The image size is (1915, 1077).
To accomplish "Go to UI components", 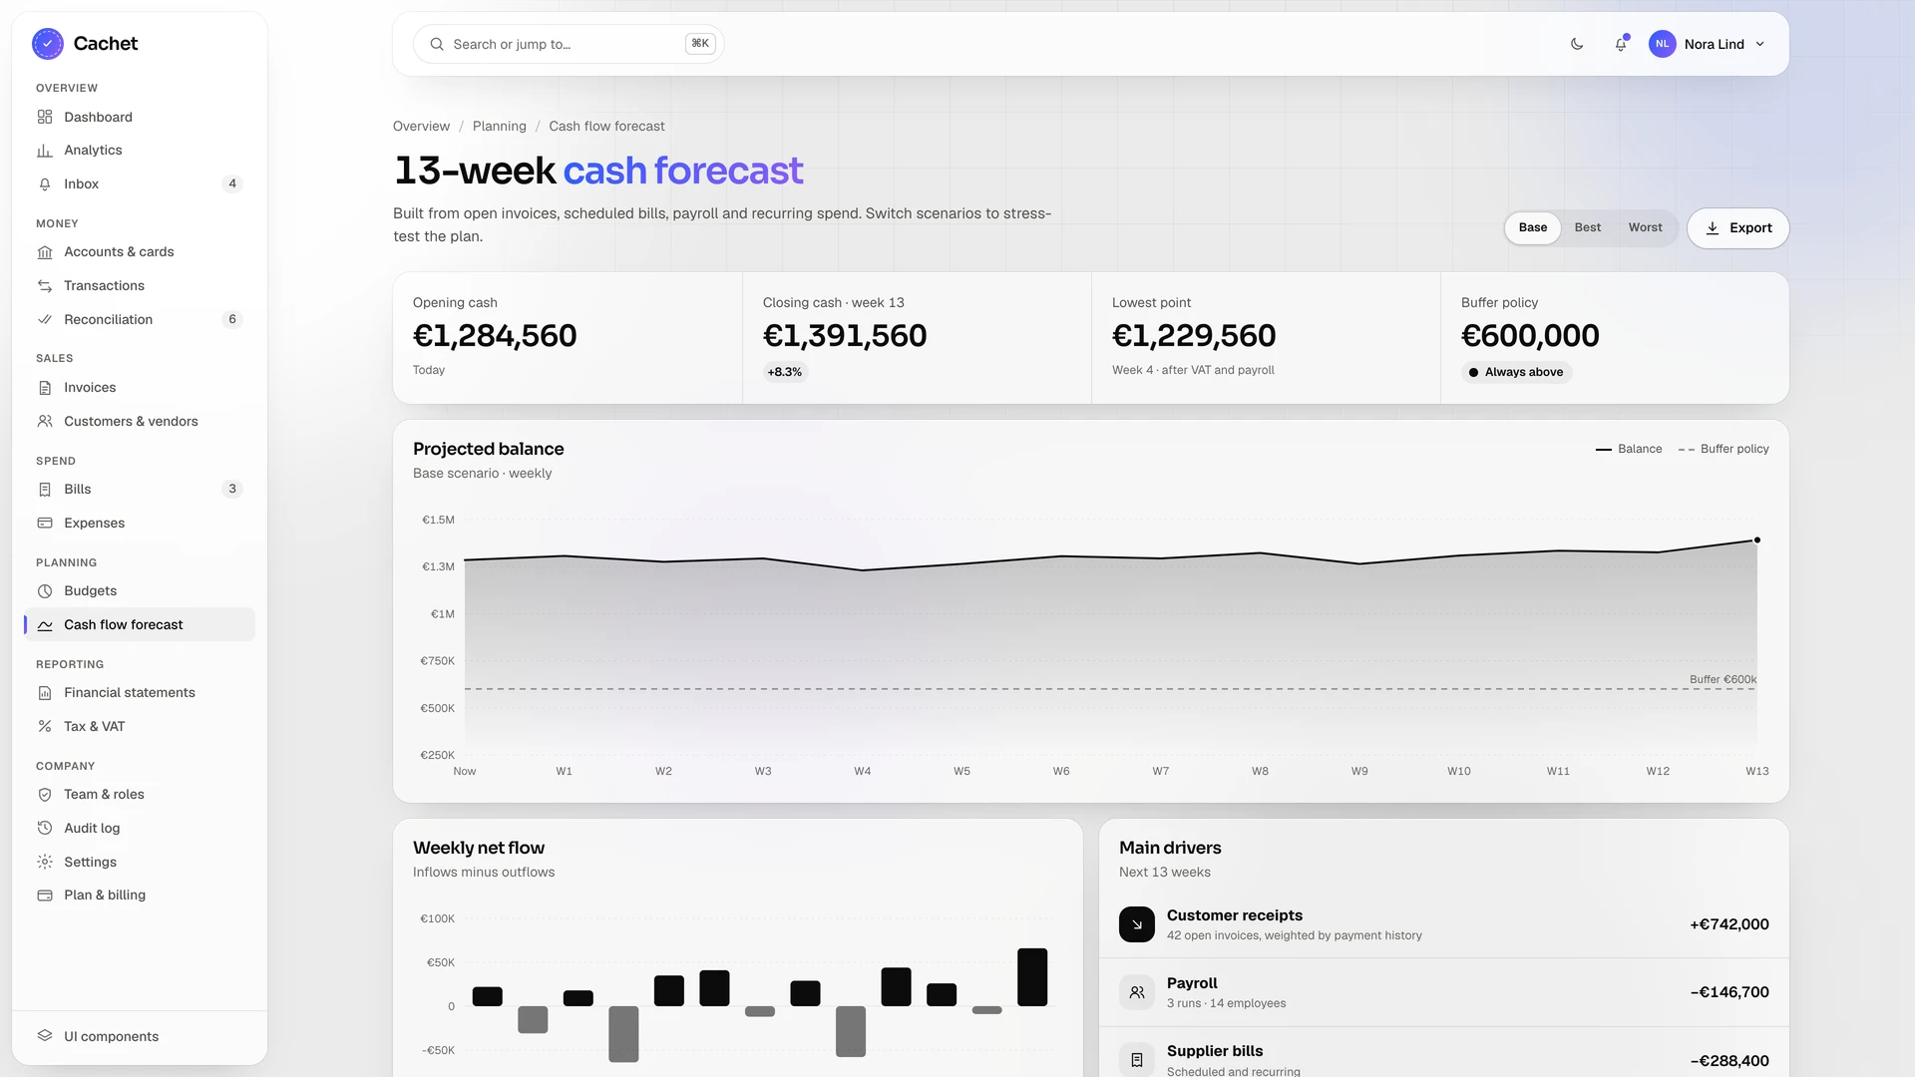I will click(x=140, y=1037).
